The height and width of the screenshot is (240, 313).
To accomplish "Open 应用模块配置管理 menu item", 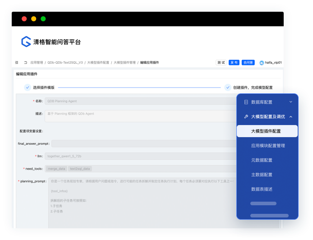I will pyautogui.click(x=268, y=146).
